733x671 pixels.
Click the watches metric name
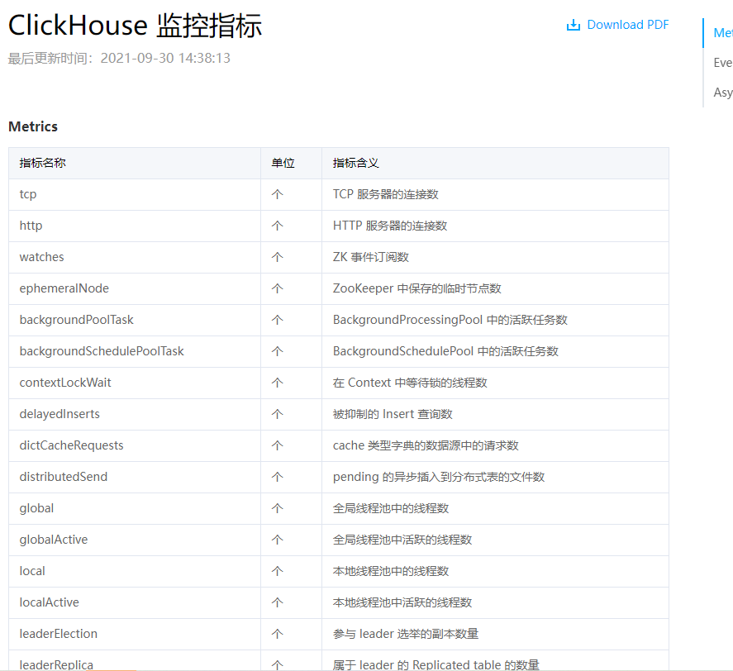41,257
